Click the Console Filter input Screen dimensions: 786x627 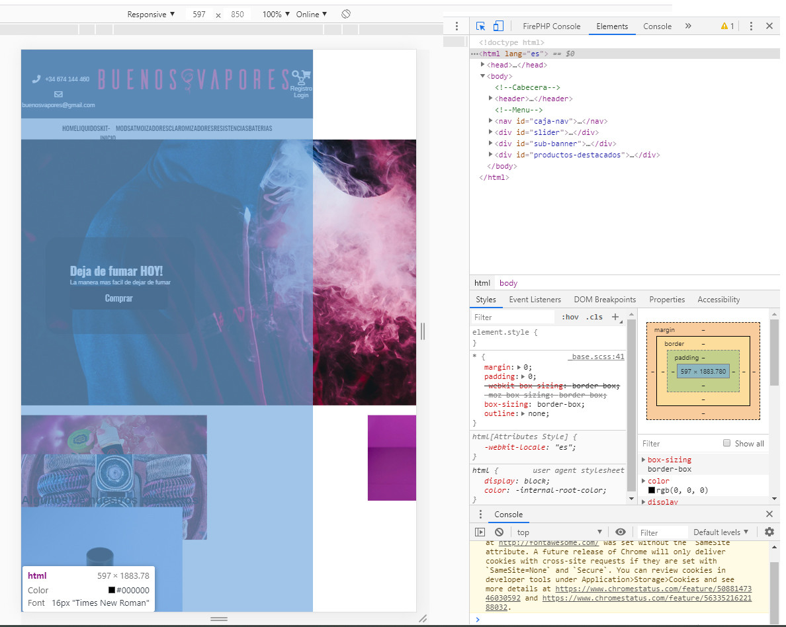click(x=662, y=532)
